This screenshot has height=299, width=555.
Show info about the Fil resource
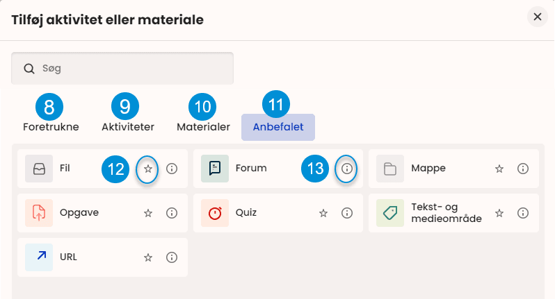[172, 169]
